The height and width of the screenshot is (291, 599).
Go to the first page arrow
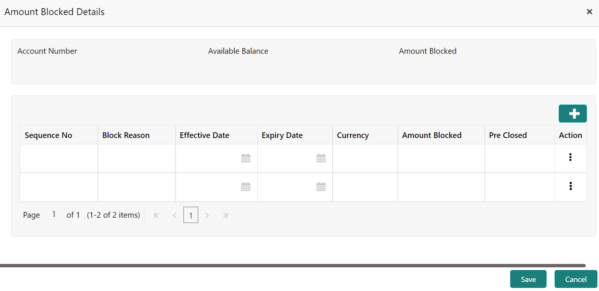pyautogui.click(x=156, y=215)
